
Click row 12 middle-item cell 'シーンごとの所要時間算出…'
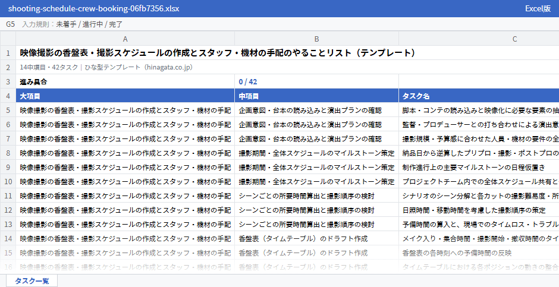pos(316,210)
